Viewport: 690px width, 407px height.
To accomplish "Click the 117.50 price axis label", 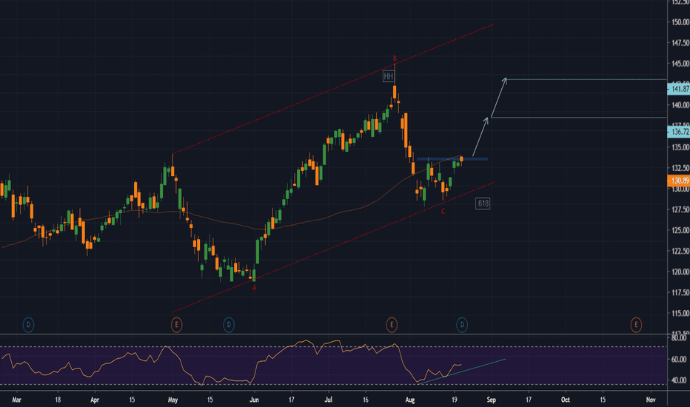I will click(x=680, y=292).
